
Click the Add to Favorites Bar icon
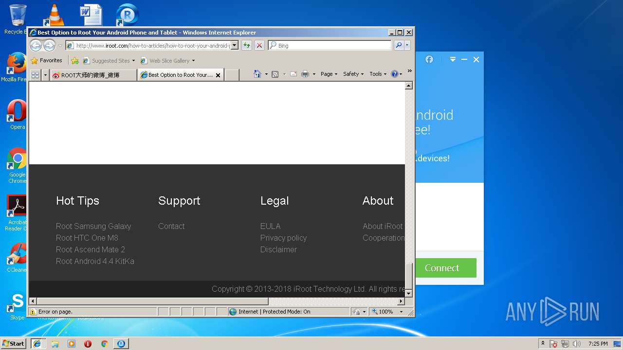(x=75, y=61)
